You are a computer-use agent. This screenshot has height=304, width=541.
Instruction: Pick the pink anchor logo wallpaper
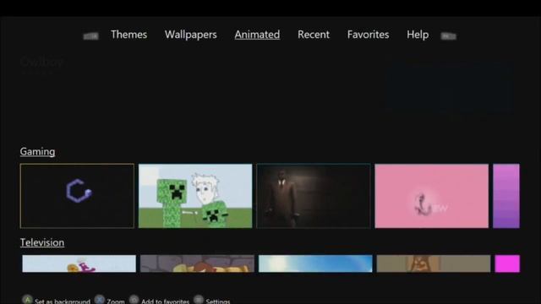[432, 196]
